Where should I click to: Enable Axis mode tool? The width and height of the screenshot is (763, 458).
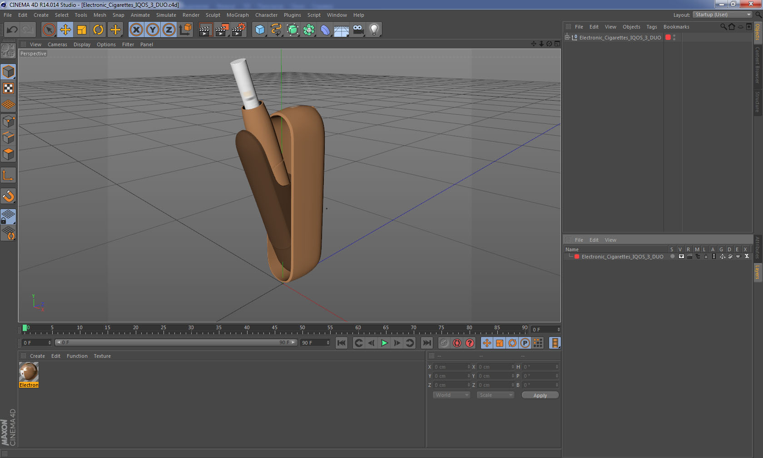pos(8,175)
